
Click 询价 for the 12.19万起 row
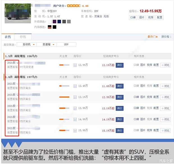(x=120, y=65)
